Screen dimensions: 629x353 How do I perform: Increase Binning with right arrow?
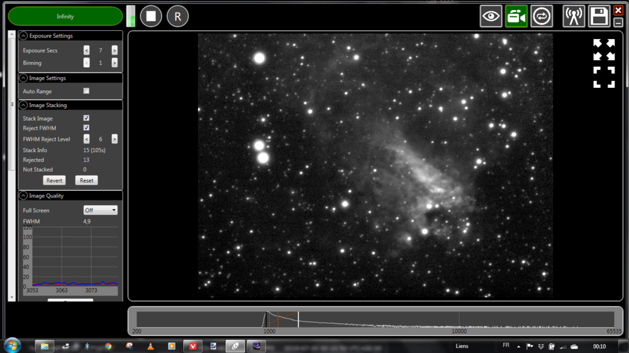click(x=114, y=63)
